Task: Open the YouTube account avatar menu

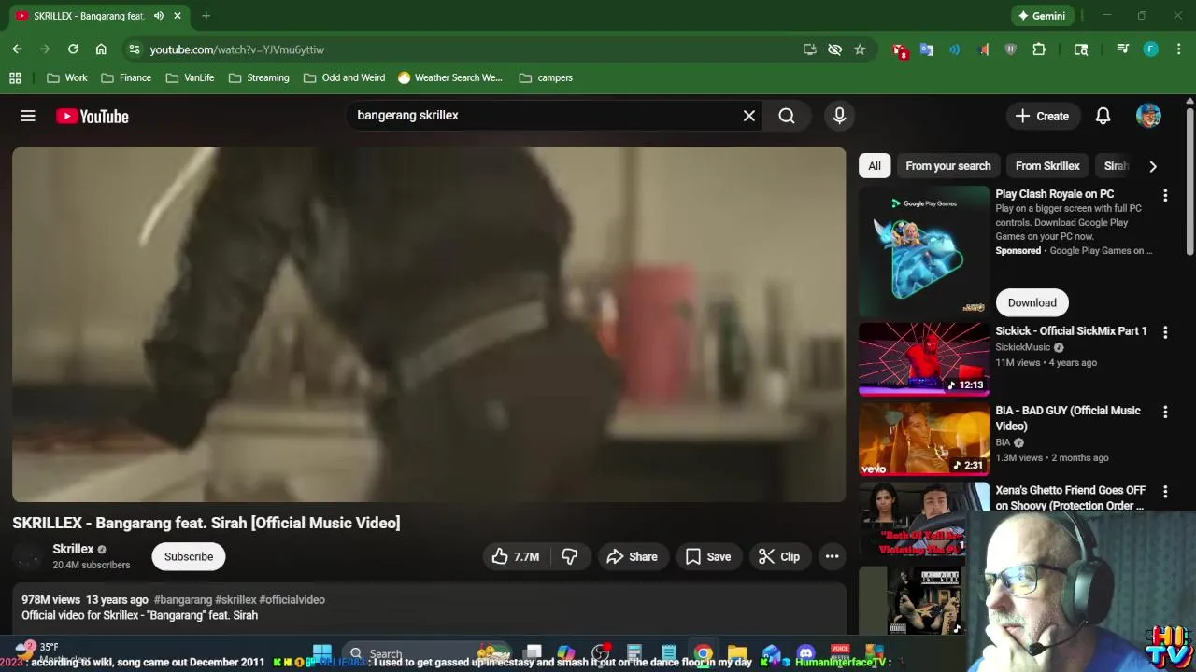Action: 1148,116
